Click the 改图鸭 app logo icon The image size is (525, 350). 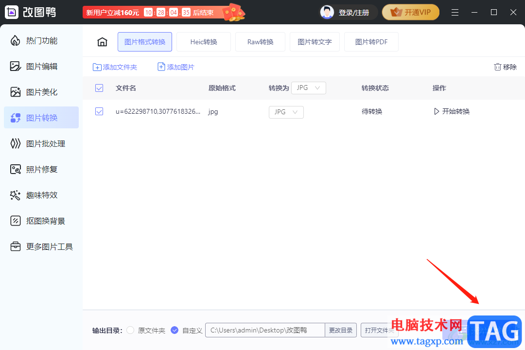(12, 12)
